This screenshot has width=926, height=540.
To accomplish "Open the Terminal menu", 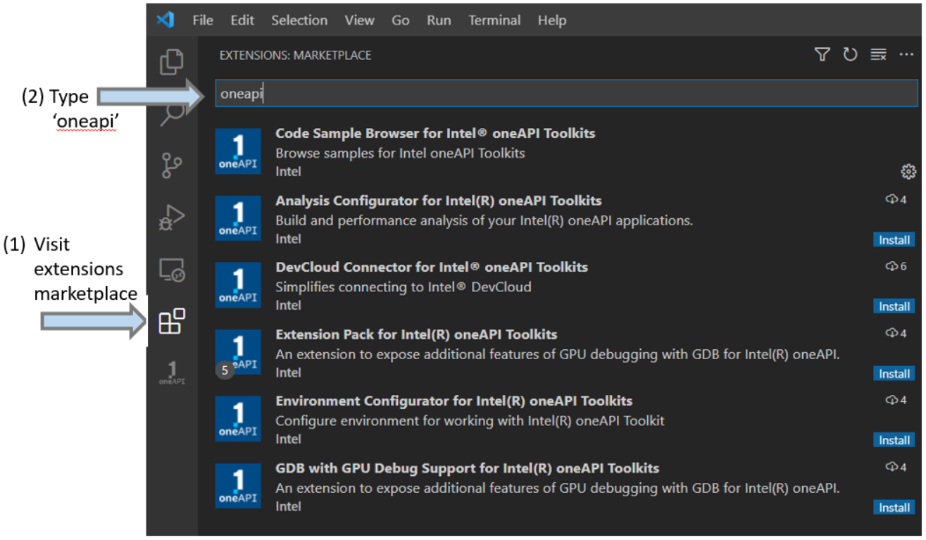I will pyautogui.click(x=494, y=20).
